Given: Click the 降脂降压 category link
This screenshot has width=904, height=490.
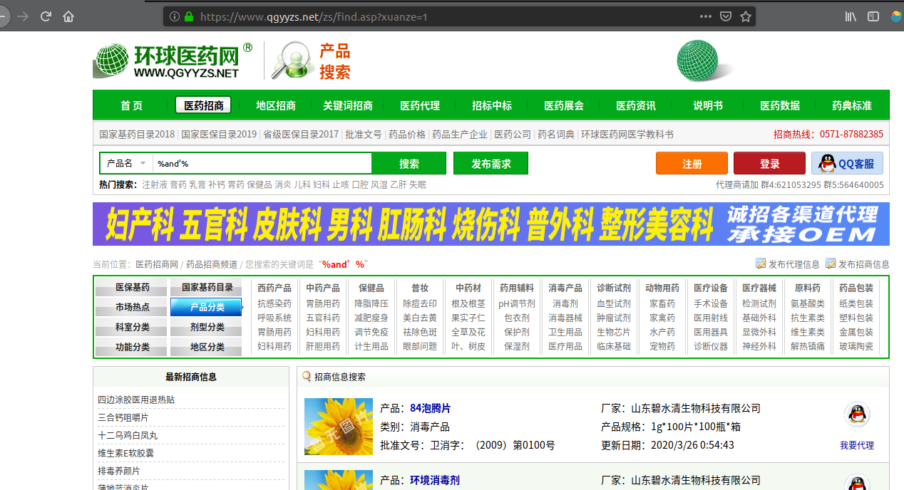Looking at the screenshot, I should [x=371, y=303].
